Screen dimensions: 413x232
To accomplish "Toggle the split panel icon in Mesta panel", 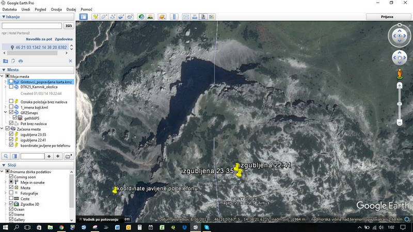I will (14, 157).
